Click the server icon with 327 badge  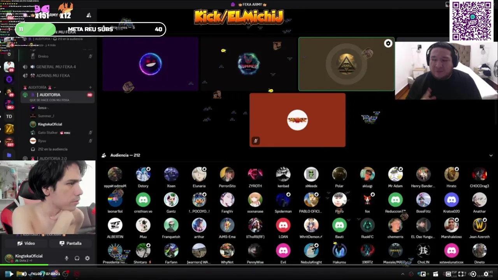9,142
